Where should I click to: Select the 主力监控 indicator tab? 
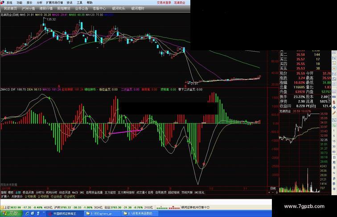point(110,192)
